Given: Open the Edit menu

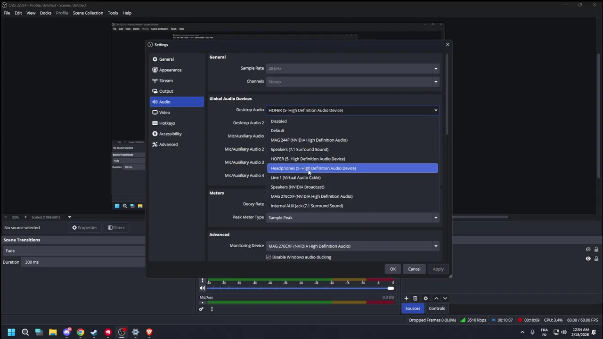Looking at the screenshot, I should click(18, 13).
